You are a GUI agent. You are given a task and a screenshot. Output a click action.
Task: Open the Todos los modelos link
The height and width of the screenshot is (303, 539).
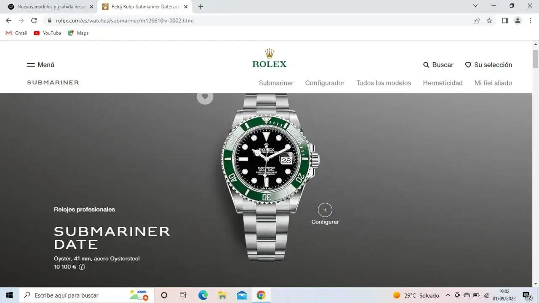coord(384,83)
